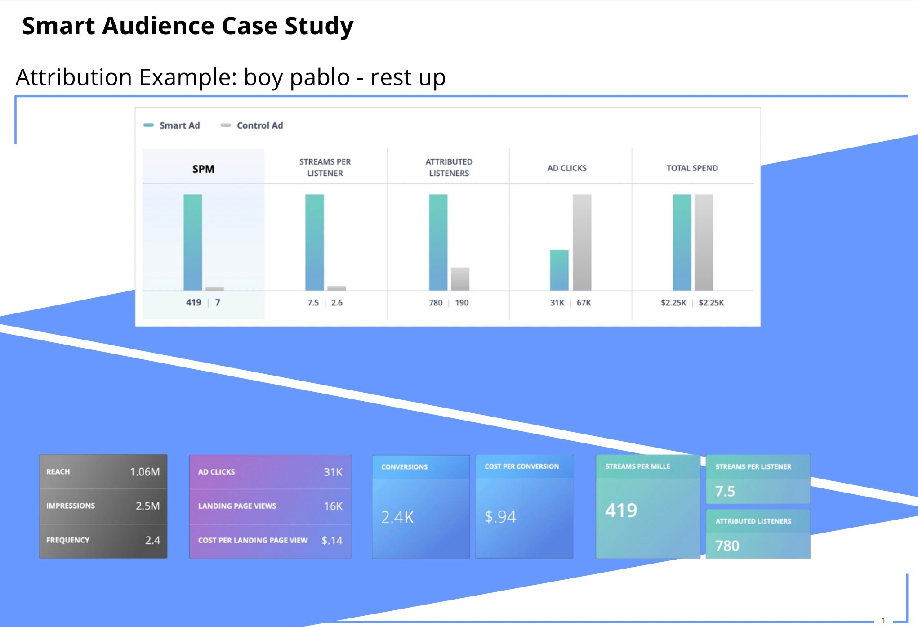Toggle the Smart Ad legend entry
The image size is (918, 627).
[x=172, y=125]
